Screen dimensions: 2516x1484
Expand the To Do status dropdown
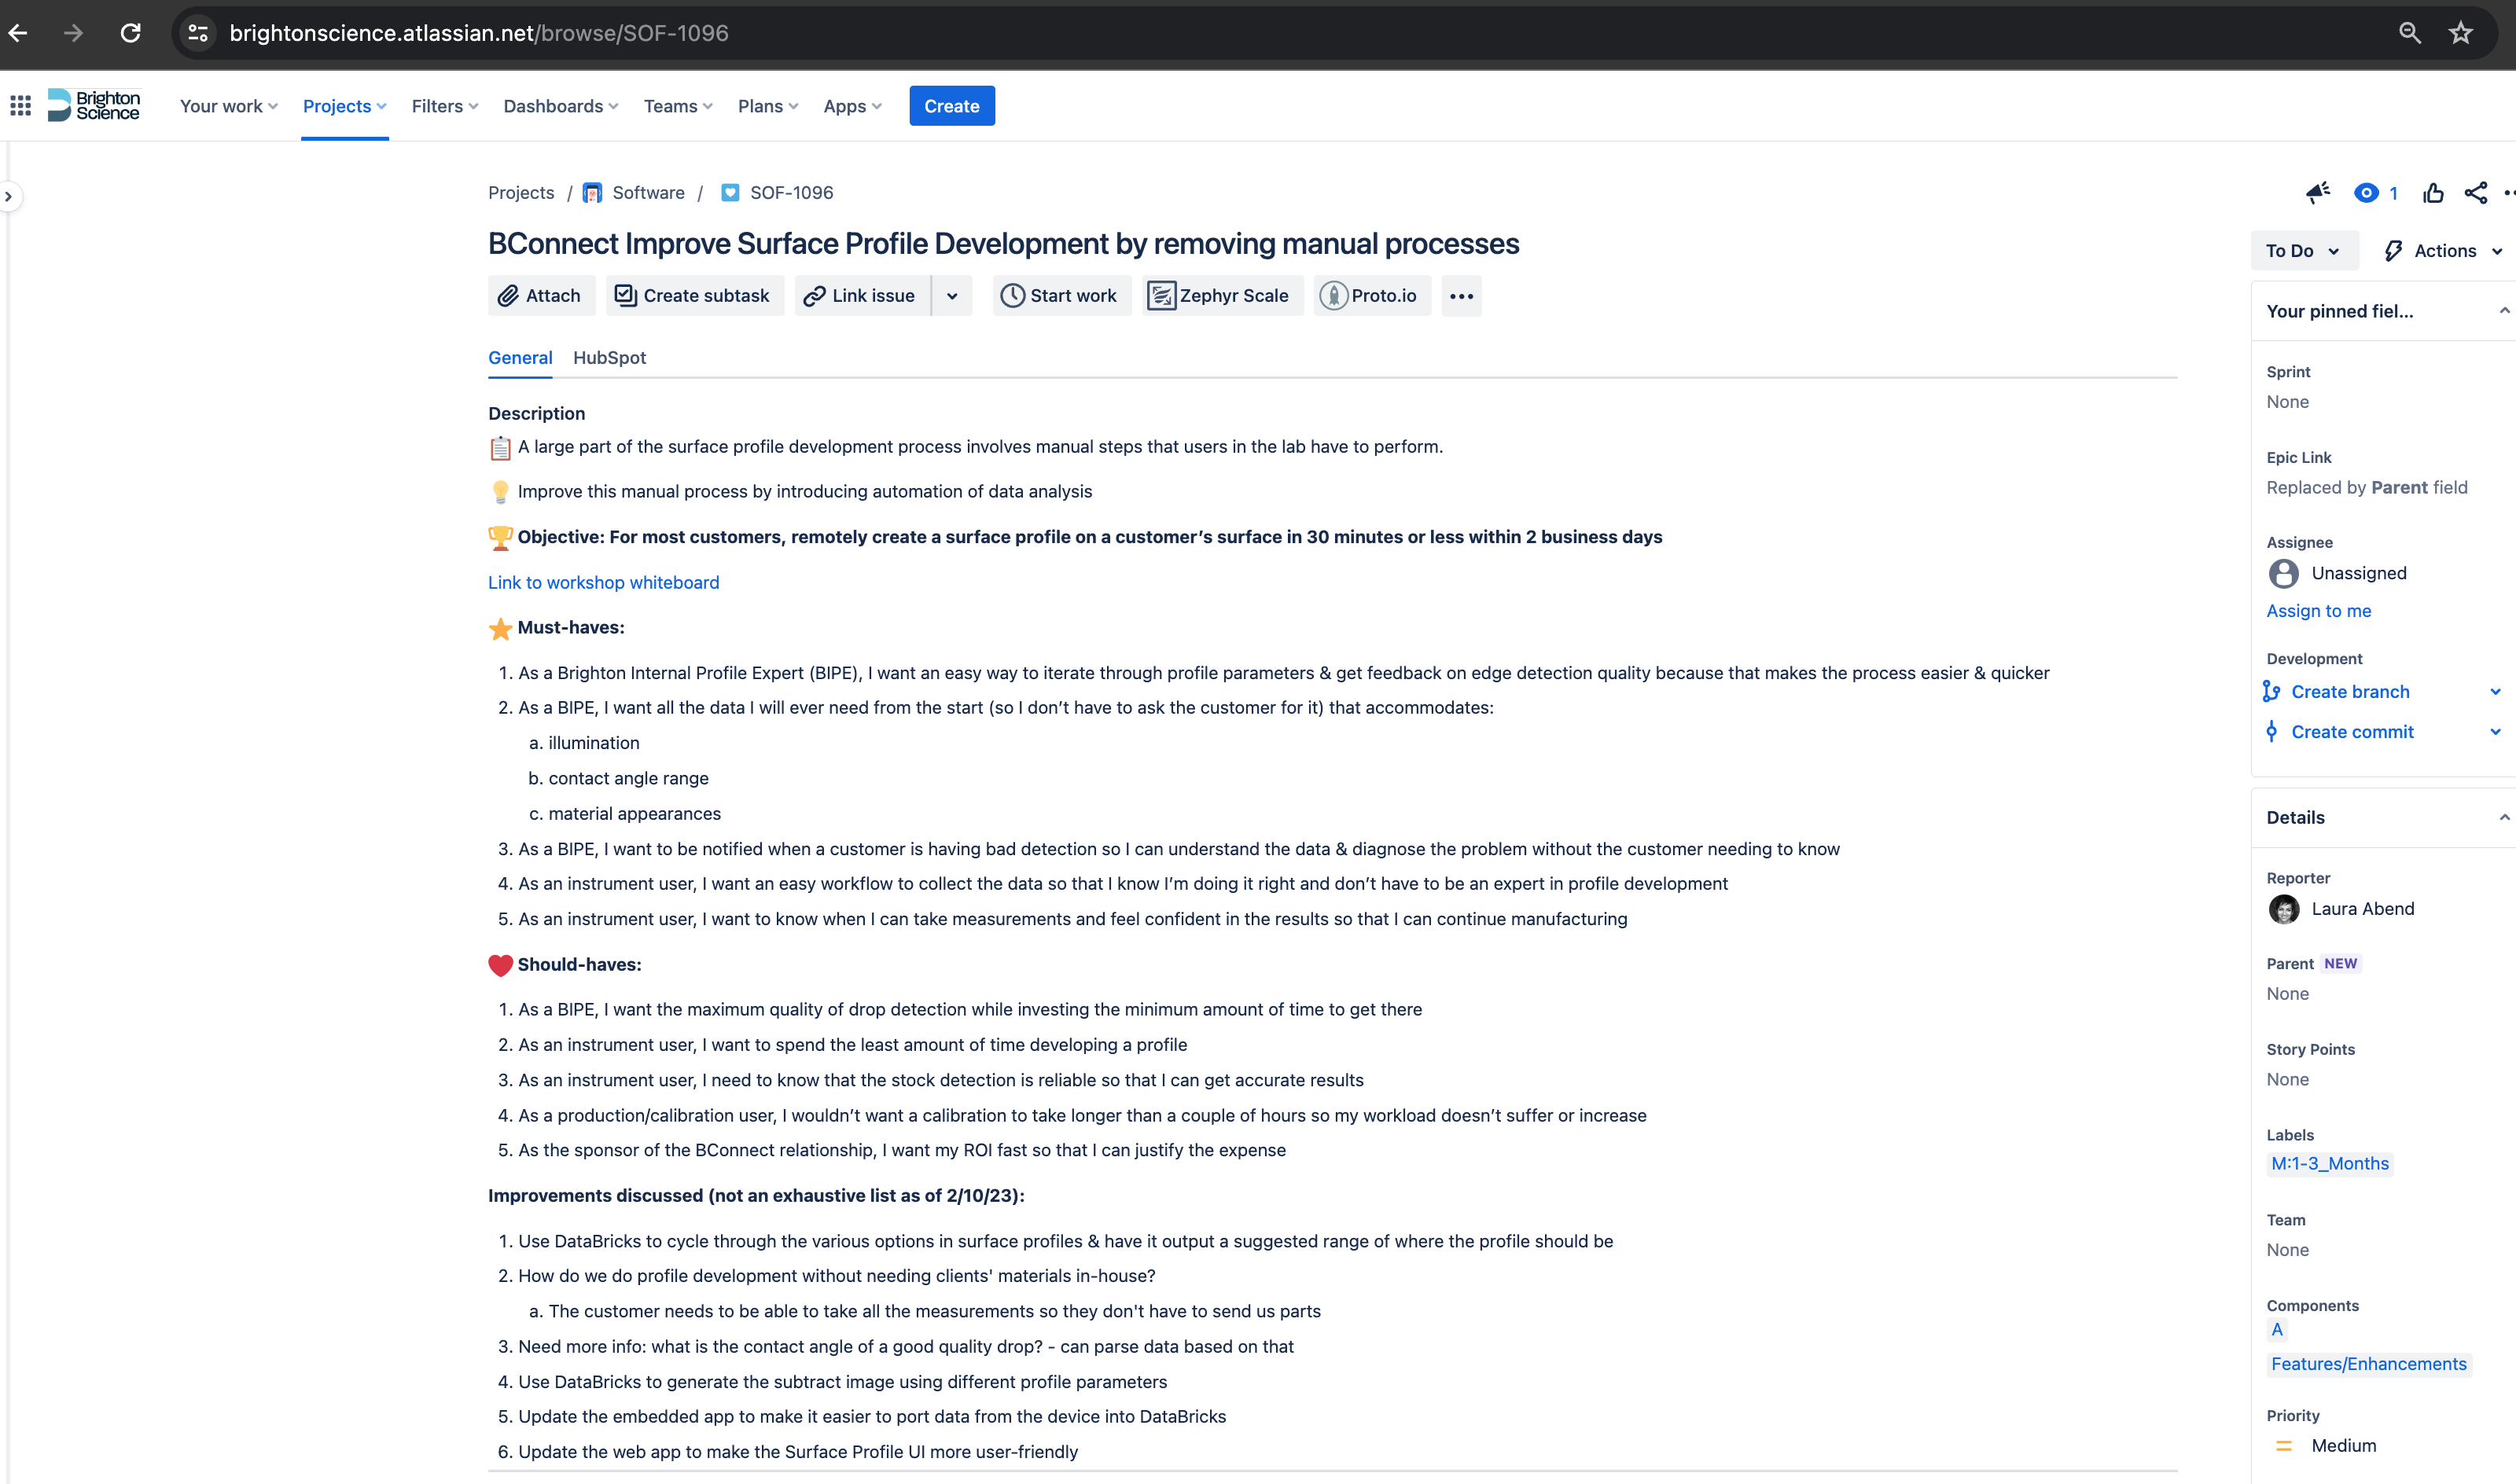click(2302, 249)
